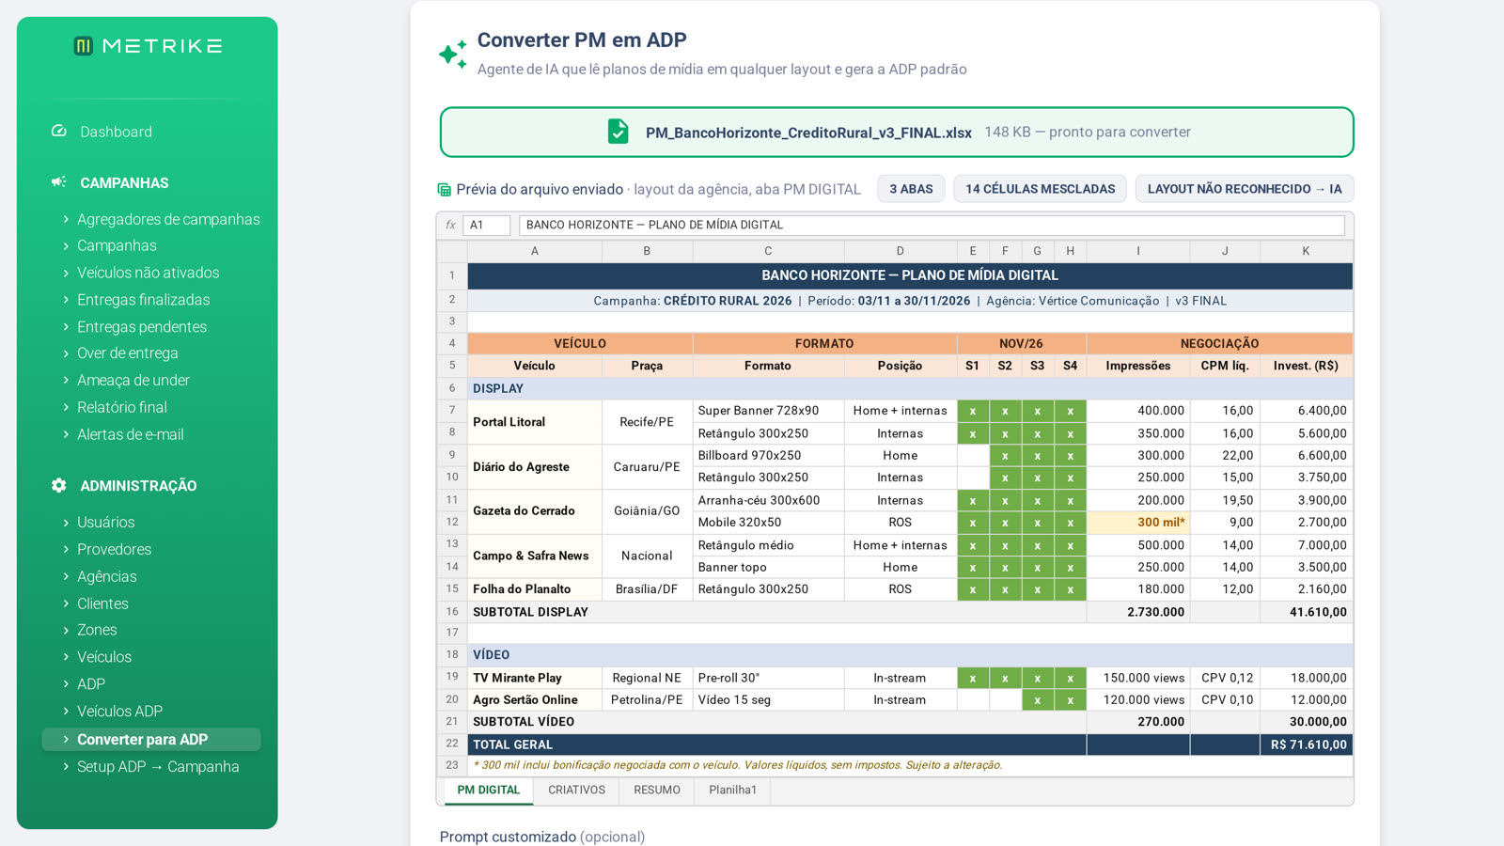Screen dimensions: 1504x846
Task: Expand the Veículos não ativados chevron
Action: pyautogui.click(x=66, y=273)
